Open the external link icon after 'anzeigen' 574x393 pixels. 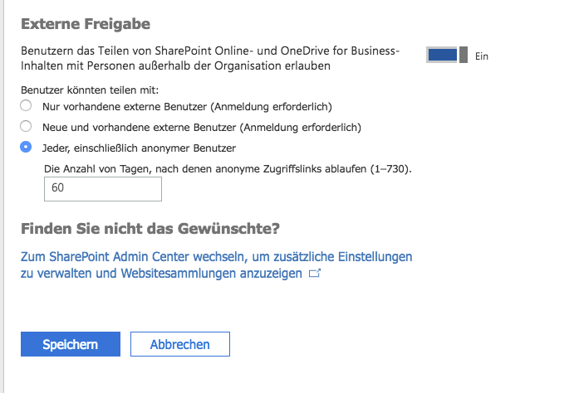(315, 274)
